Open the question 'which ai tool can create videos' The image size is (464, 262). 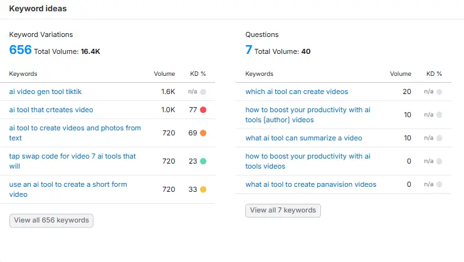[297, 92]
